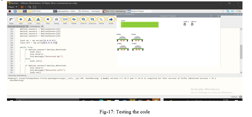Click line 'motion_sensor1 = MotionSensor(22)'

coord(40,29)
